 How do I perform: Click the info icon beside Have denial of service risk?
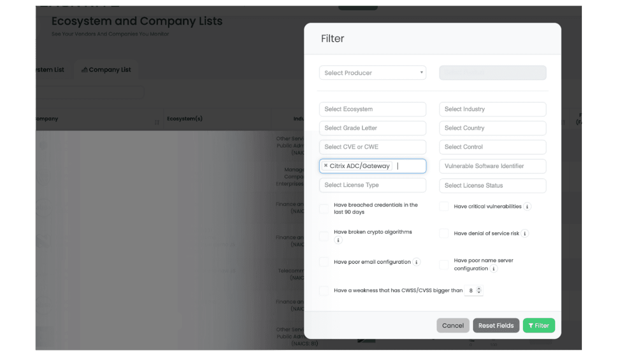[x=525, y=233]
